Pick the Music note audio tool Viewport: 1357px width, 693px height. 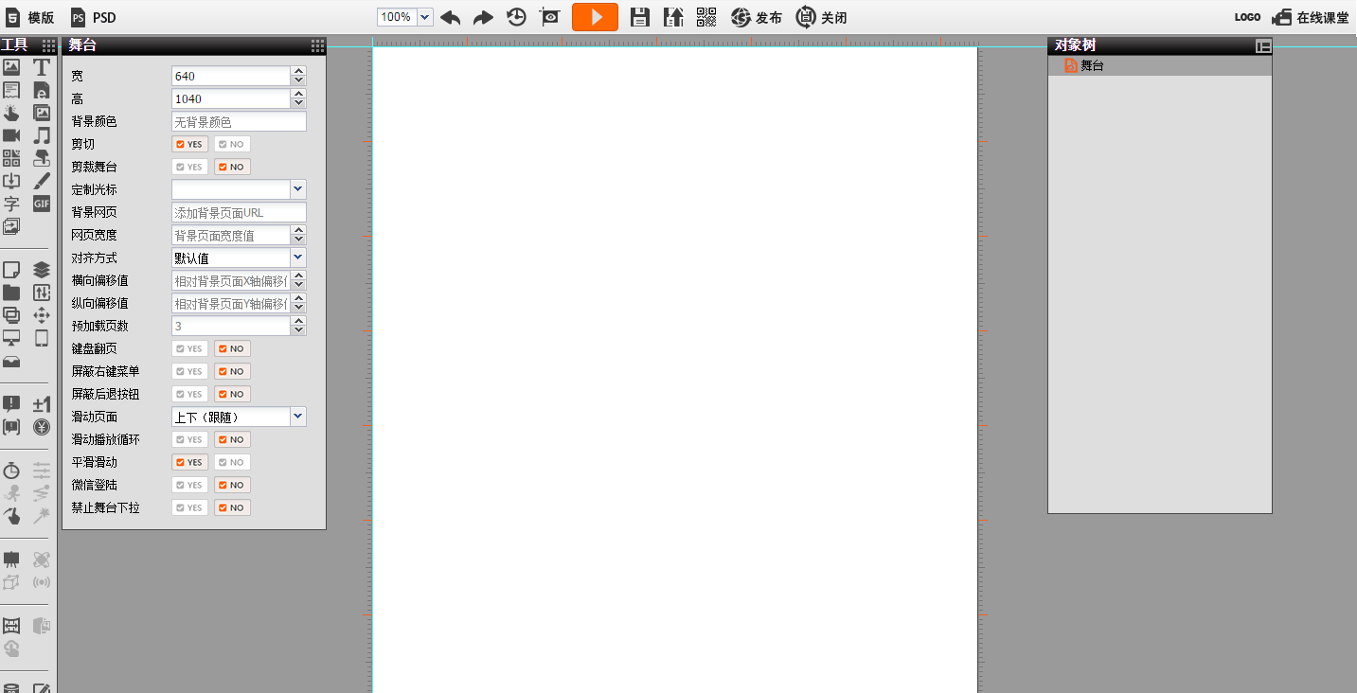[42, 135]
